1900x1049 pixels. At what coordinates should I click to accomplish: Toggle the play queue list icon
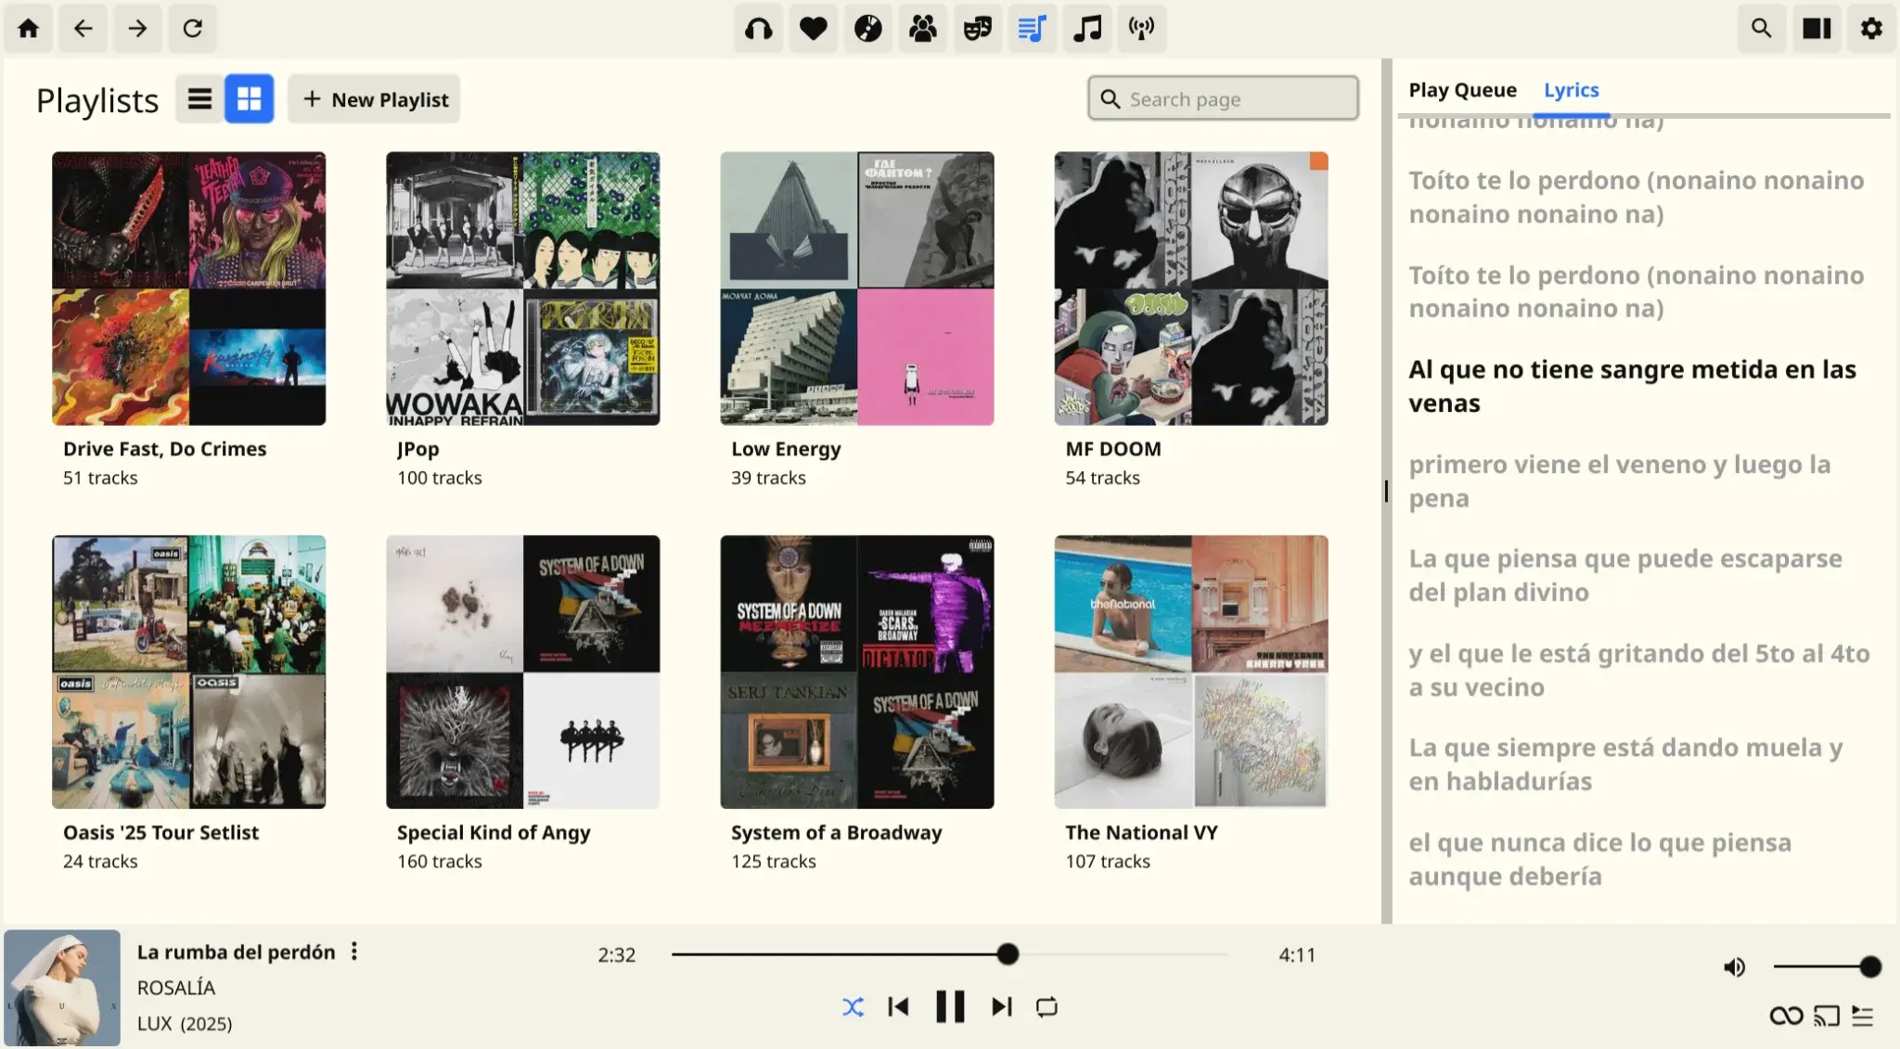[x=1863, y=1017]
